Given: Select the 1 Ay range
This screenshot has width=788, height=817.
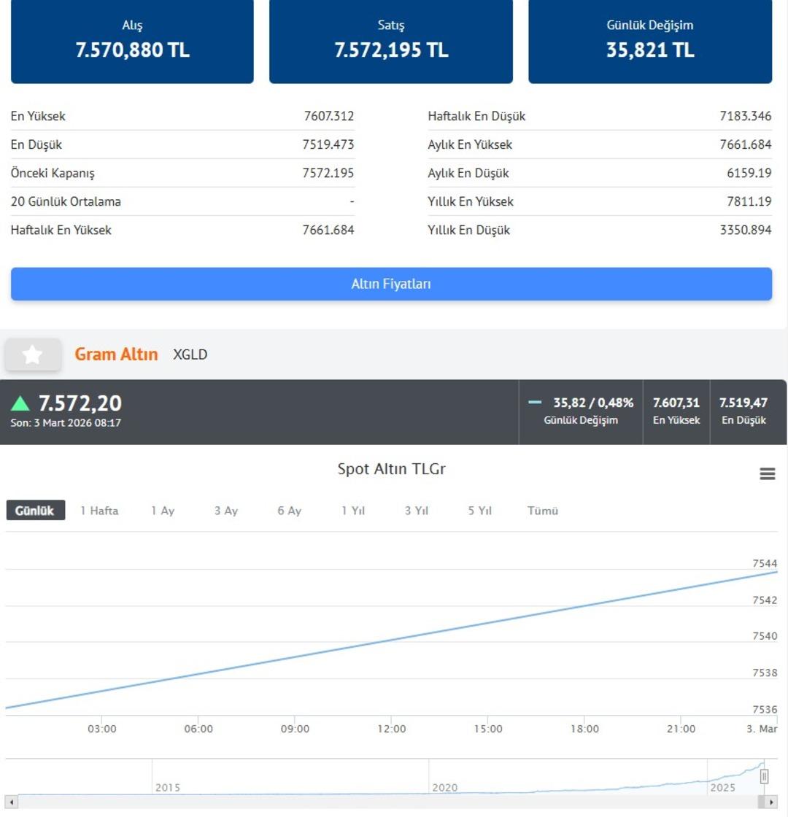Looking at the screenshot, I should click(163, 511).
